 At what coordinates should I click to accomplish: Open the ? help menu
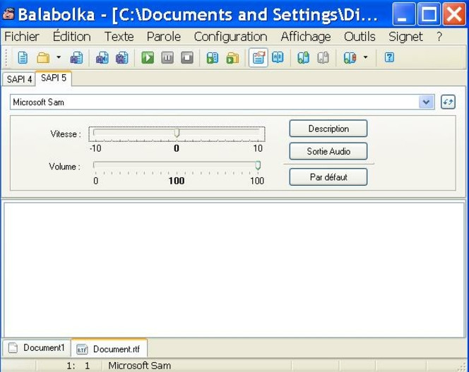point(439,37)
